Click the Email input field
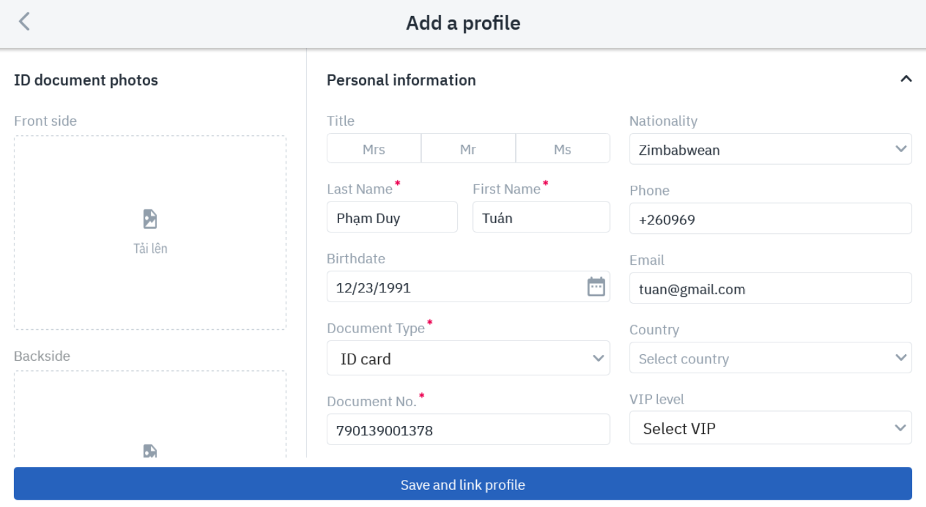The width and height of the screenshot is (926, 507). [770, 288]
